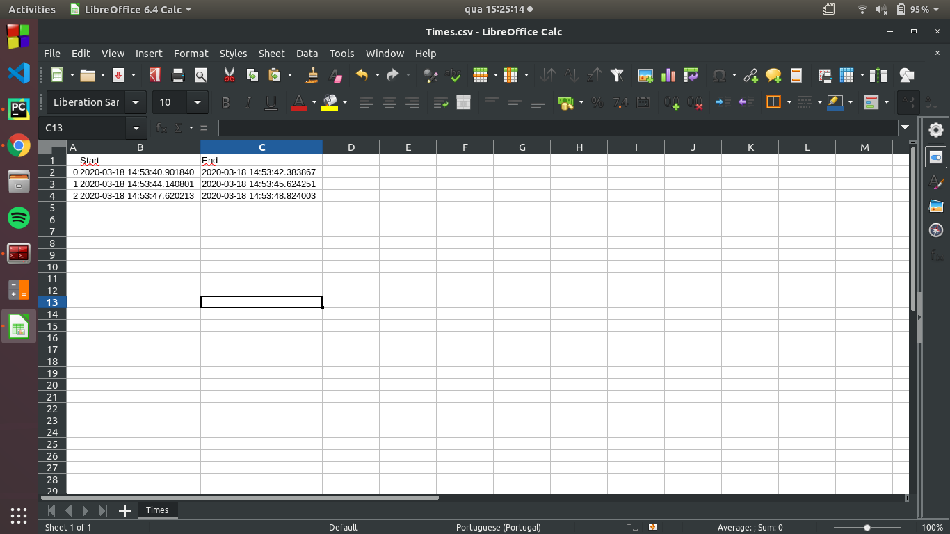Click the Insert Hyperlink chain icon
Screen dimensions: 950x534
click(x=750, y=75)
